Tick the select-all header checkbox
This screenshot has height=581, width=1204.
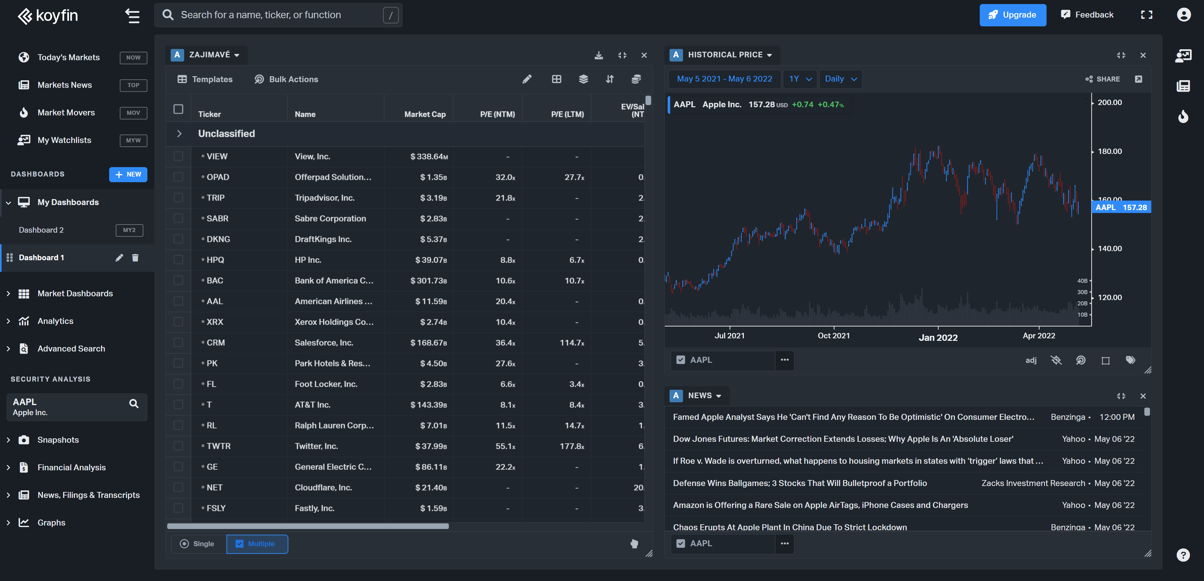click(178, 109)
